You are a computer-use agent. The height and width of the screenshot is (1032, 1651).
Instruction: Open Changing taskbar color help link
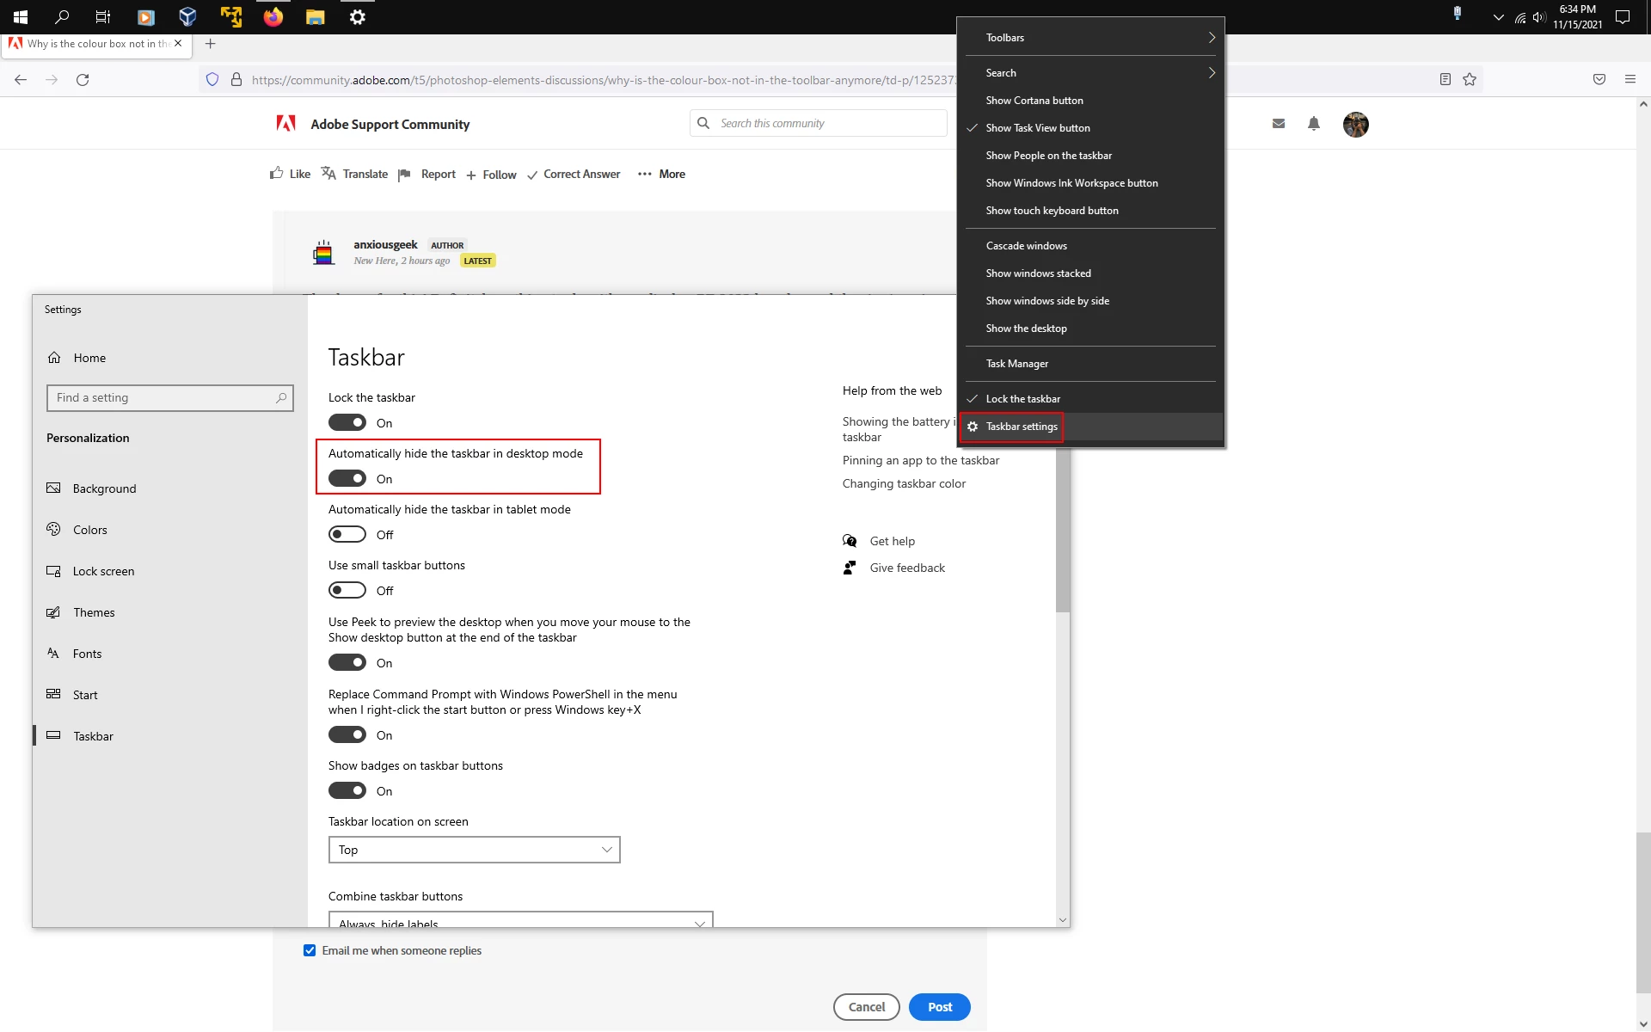904,483
